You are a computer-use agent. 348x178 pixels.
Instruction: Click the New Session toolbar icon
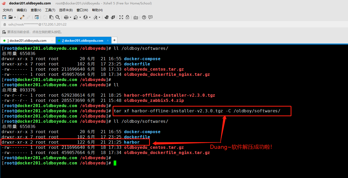click(x=4, y=17)
